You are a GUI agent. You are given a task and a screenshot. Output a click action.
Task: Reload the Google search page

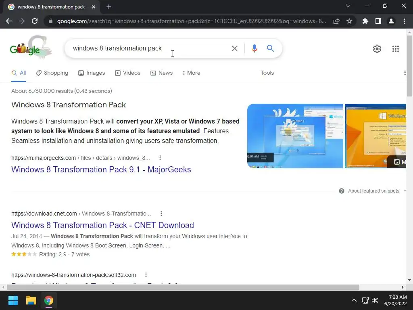[35, 21]
